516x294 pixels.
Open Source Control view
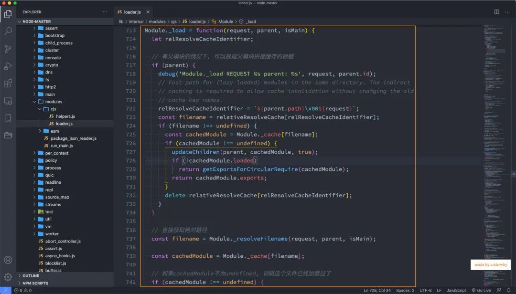pyautogui.click(x=8, y=49)
